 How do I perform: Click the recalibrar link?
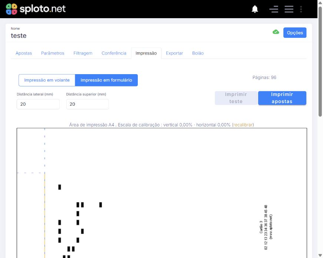click(x=243, y=125)
